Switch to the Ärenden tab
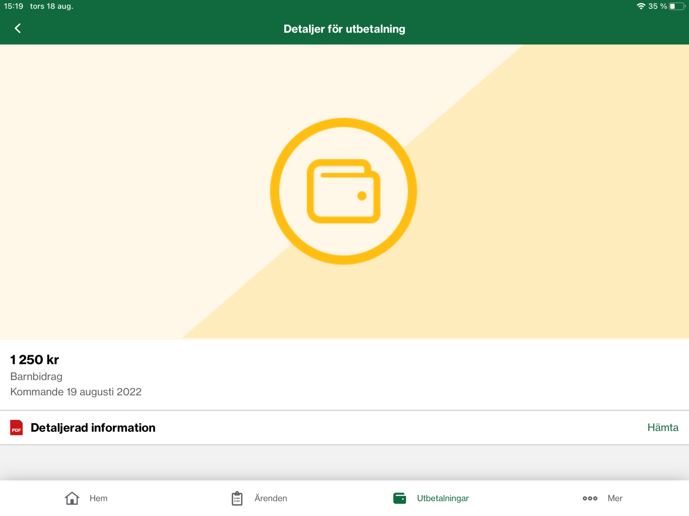 (259, 498)
